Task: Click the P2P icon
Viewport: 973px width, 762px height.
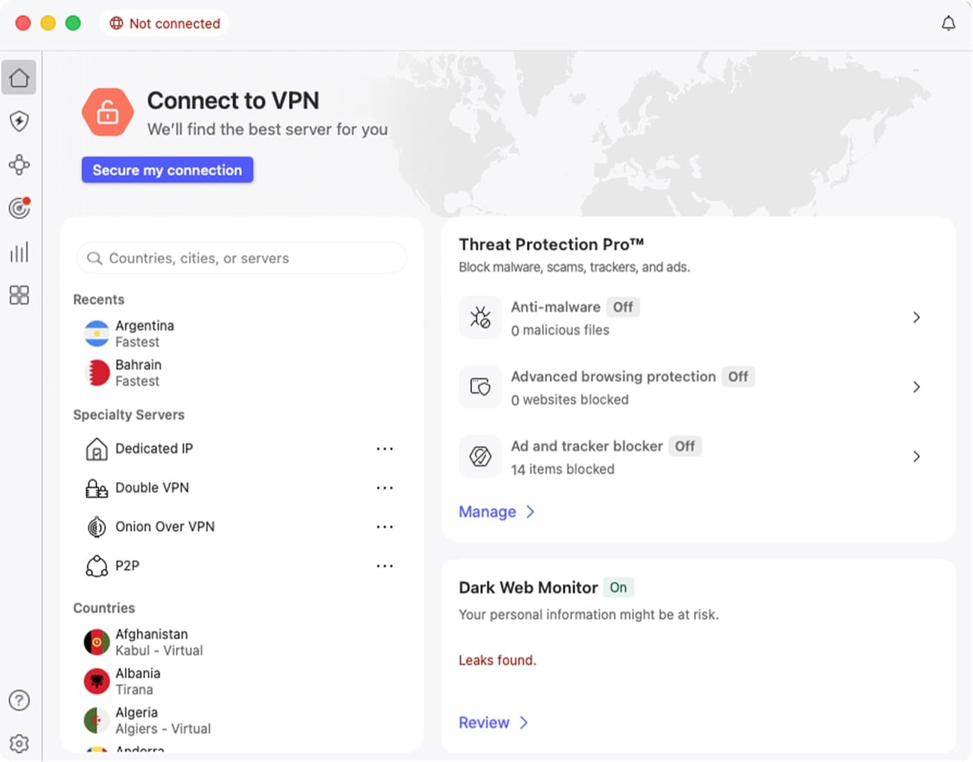Action: (97, 566)
